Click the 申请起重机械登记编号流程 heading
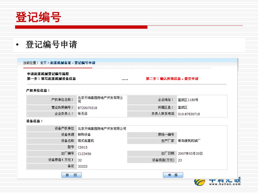The image size is (258, 193). pyautogui.click(x=48, y=74)
